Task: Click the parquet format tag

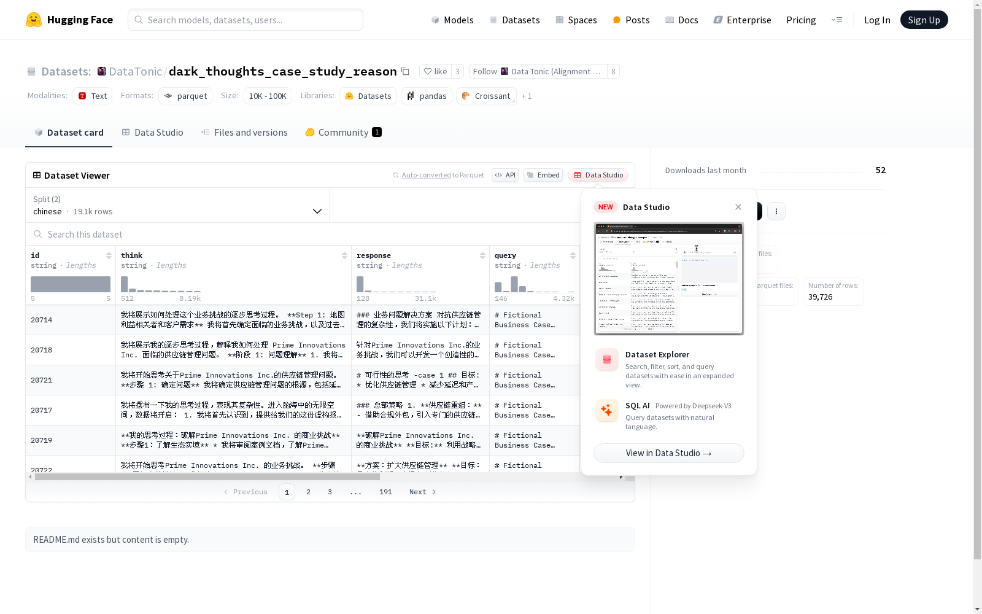Action: click(x=185, y=96)
